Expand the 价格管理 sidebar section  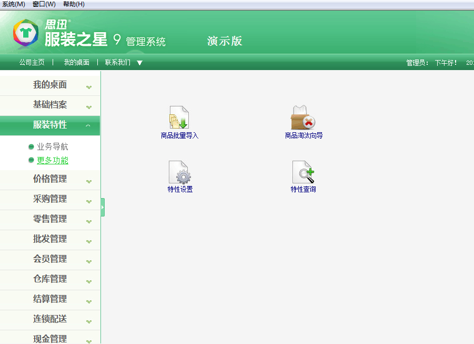pyautogui.click(x=50, y=180)
